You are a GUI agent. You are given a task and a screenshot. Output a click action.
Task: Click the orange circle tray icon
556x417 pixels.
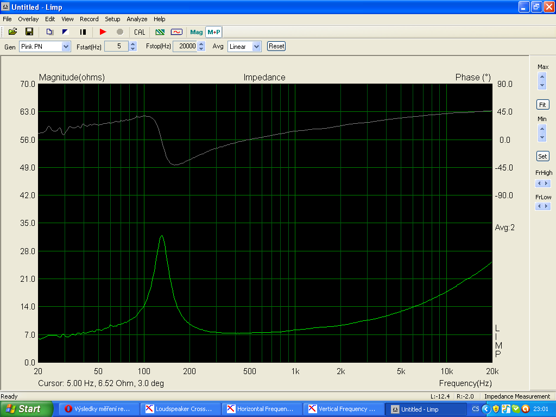(526, 409)
